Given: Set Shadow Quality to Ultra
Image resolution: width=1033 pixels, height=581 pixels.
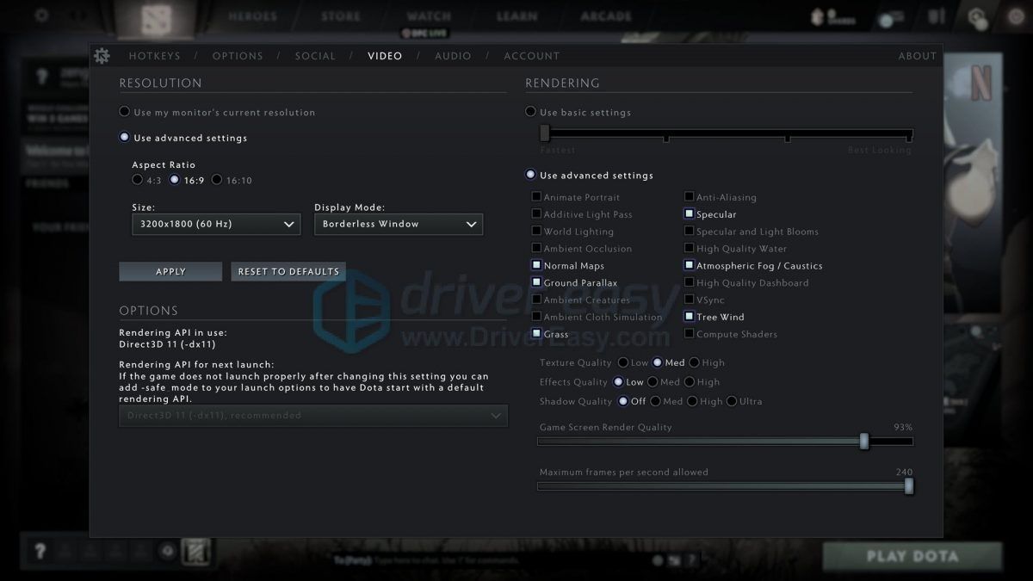Looking at the screenshot, I should pos(732,401).
